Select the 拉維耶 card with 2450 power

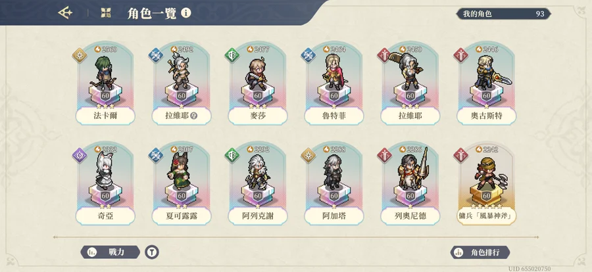pyautogui.click(x=410, y=83)
